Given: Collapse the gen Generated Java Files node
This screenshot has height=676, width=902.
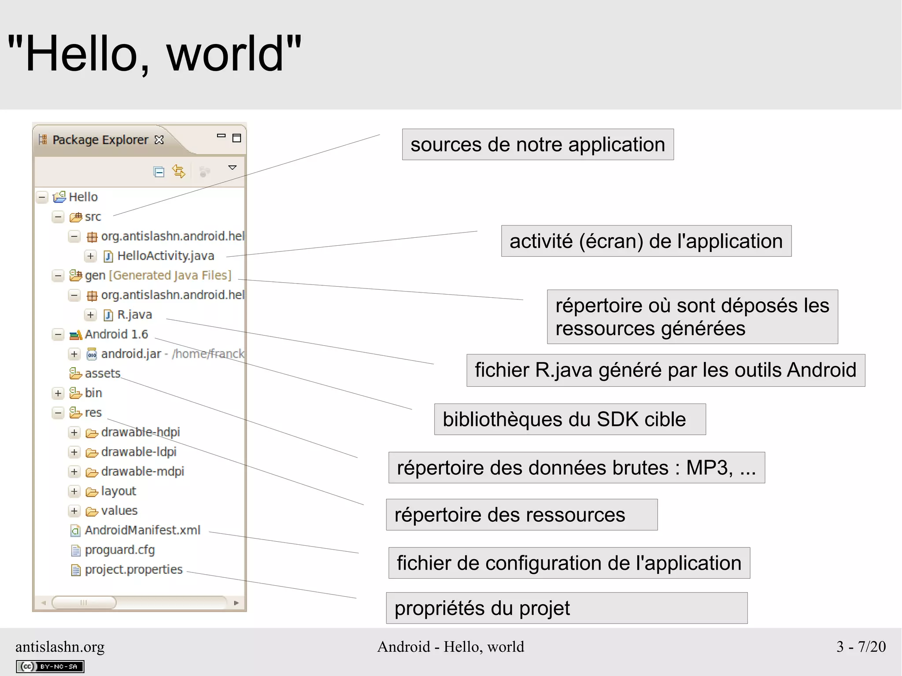Looking at the screenshot, I should (x=58, y=276).
